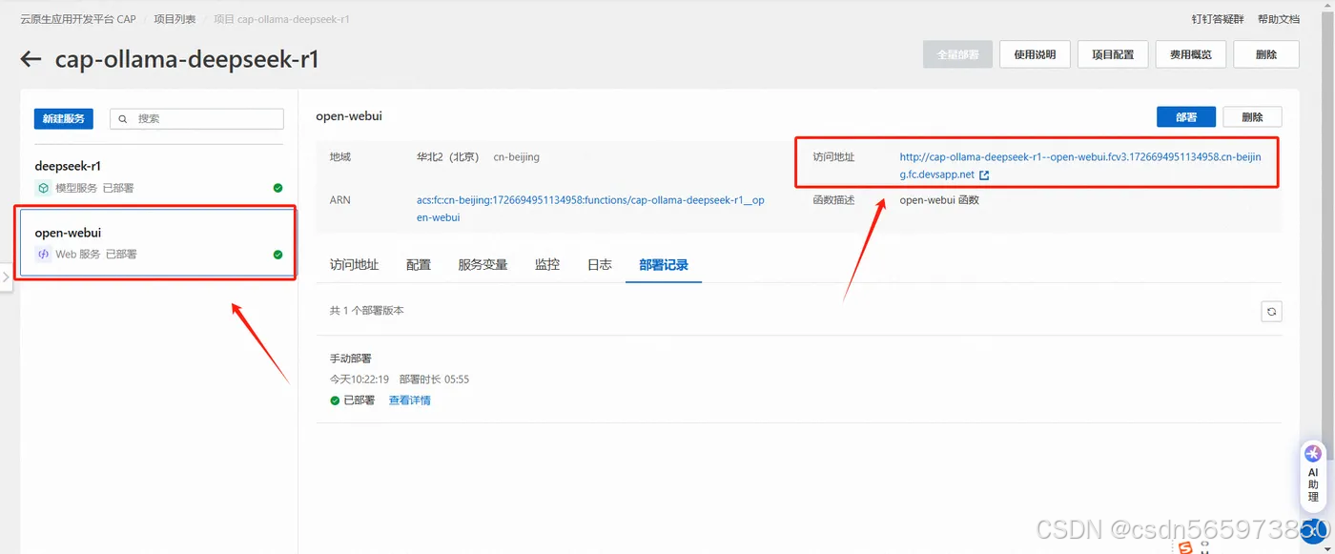This screenshot has width=1335, height=554.
Task: Click project title cap-ollama-deepseek-r1
Action: 187,59
